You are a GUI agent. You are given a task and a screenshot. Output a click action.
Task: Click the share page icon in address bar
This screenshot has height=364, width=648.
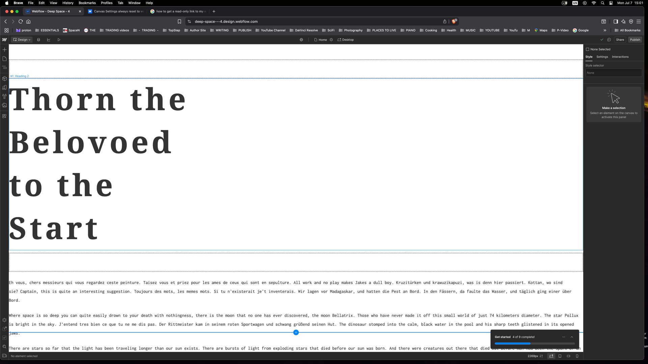445,21
